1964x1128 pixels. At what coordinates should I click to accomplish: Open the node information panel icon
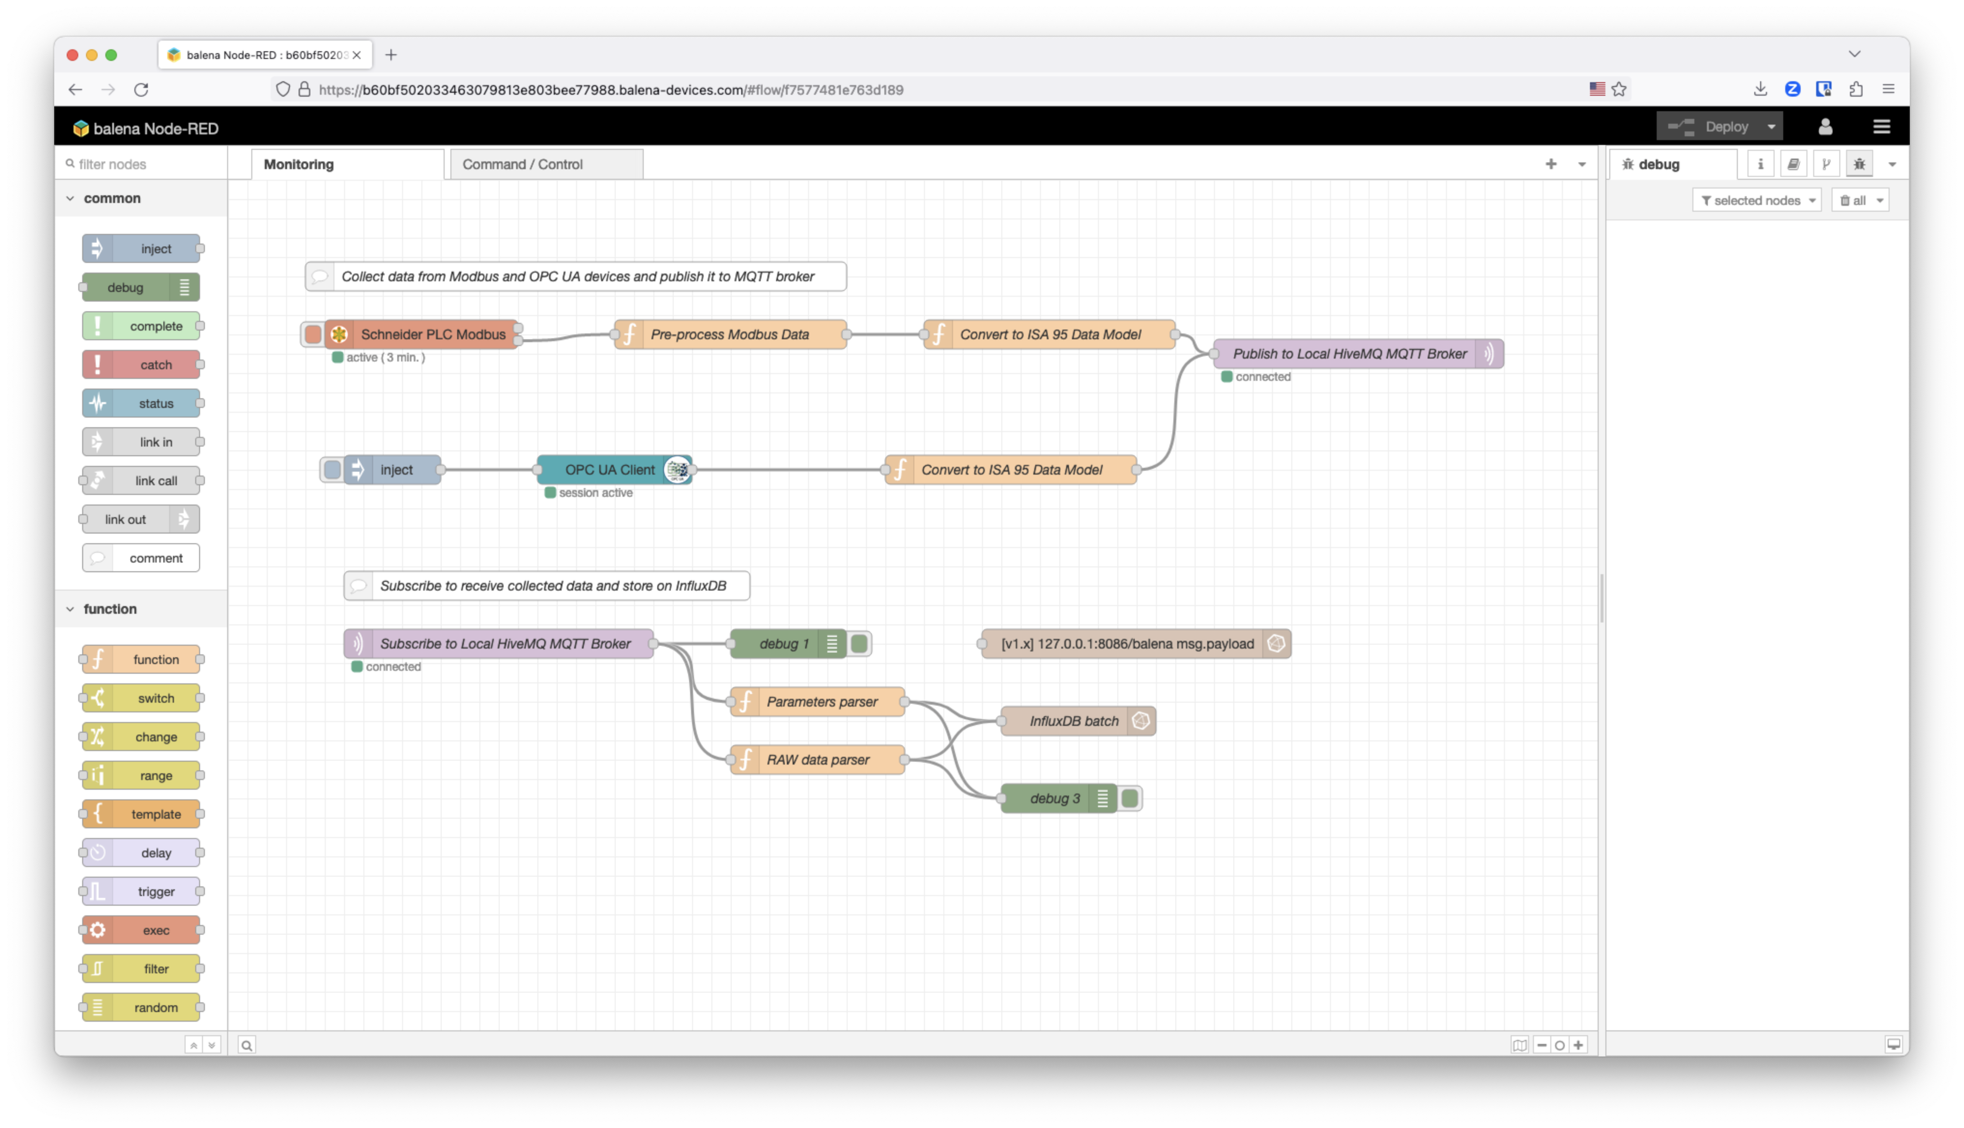(1761, 163)
